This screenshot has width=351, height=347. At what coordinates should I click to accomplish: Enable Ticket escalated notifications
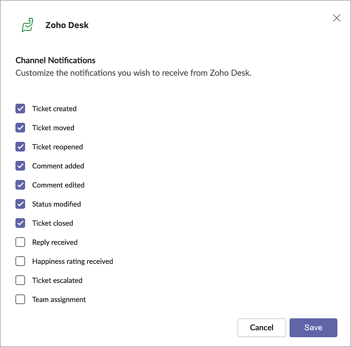(20, 281)
